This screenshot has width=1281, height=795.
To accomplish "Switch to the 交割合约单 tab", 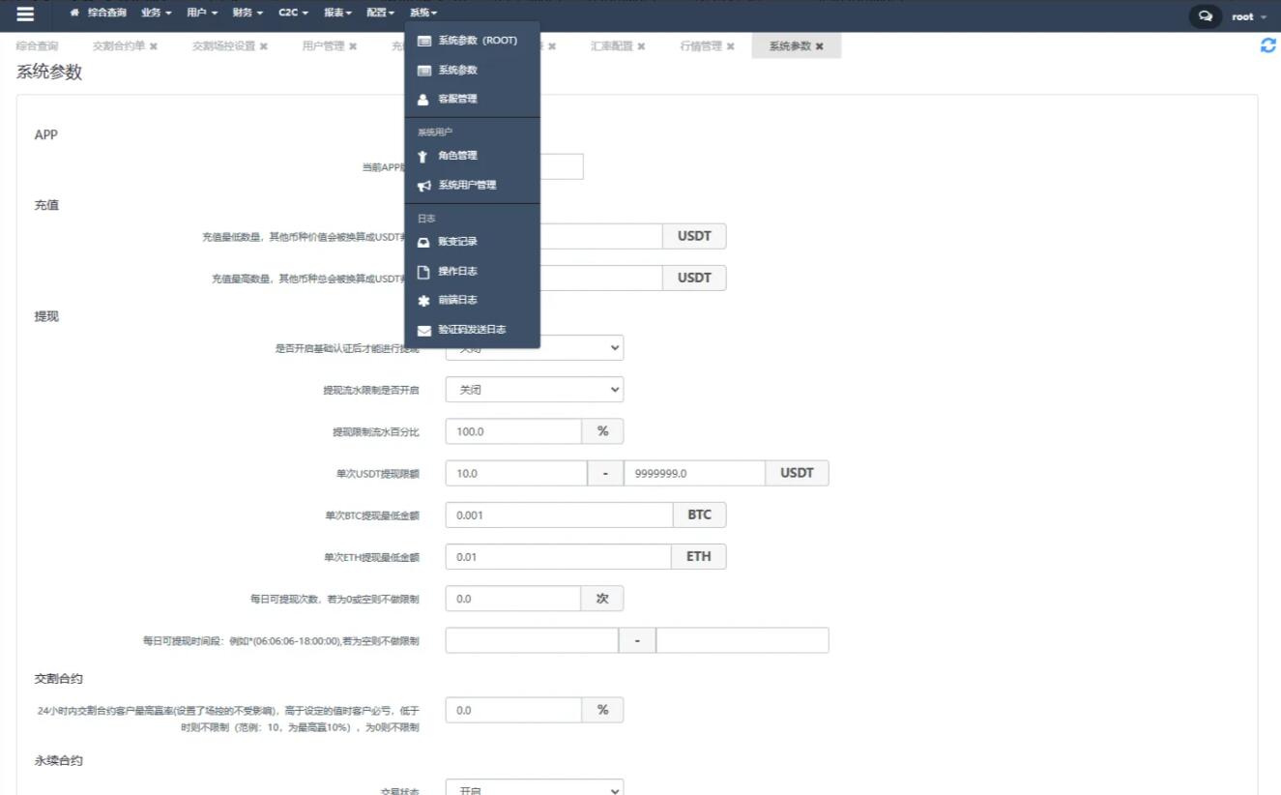I will (x=119, y=46).
